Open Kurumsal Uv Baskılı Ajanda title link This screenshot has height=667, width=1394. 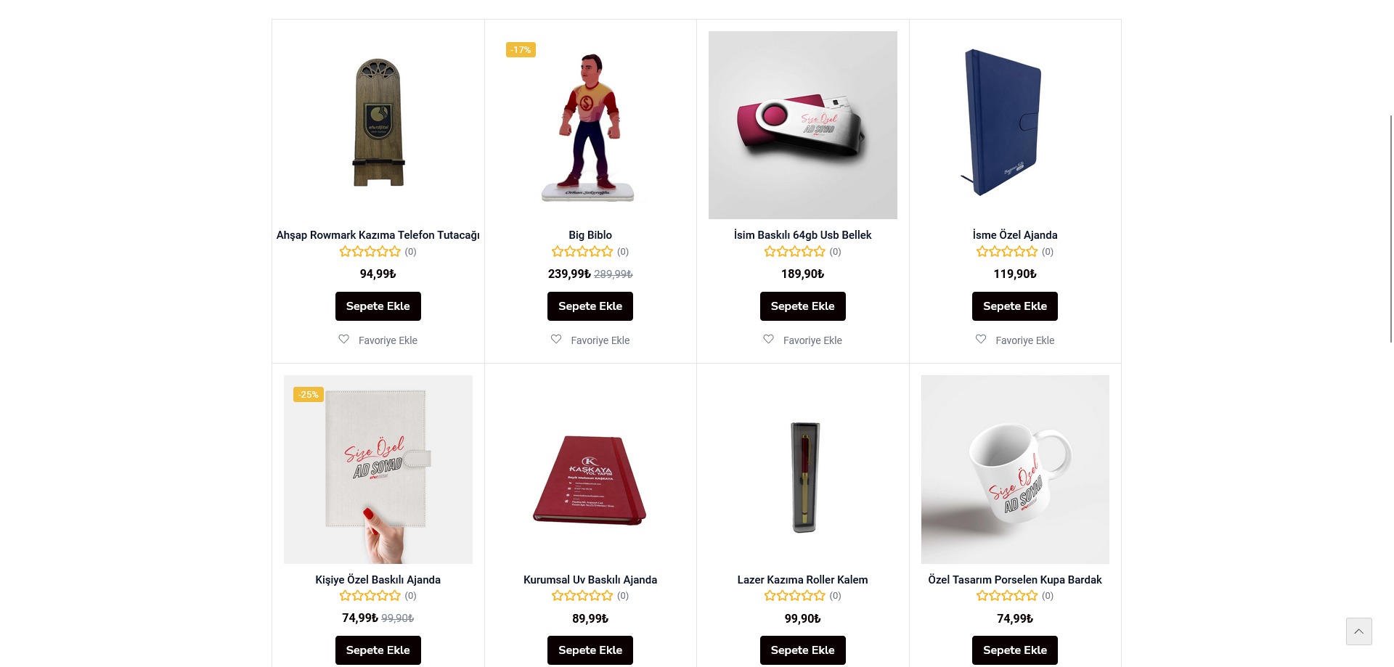point(590,580)
